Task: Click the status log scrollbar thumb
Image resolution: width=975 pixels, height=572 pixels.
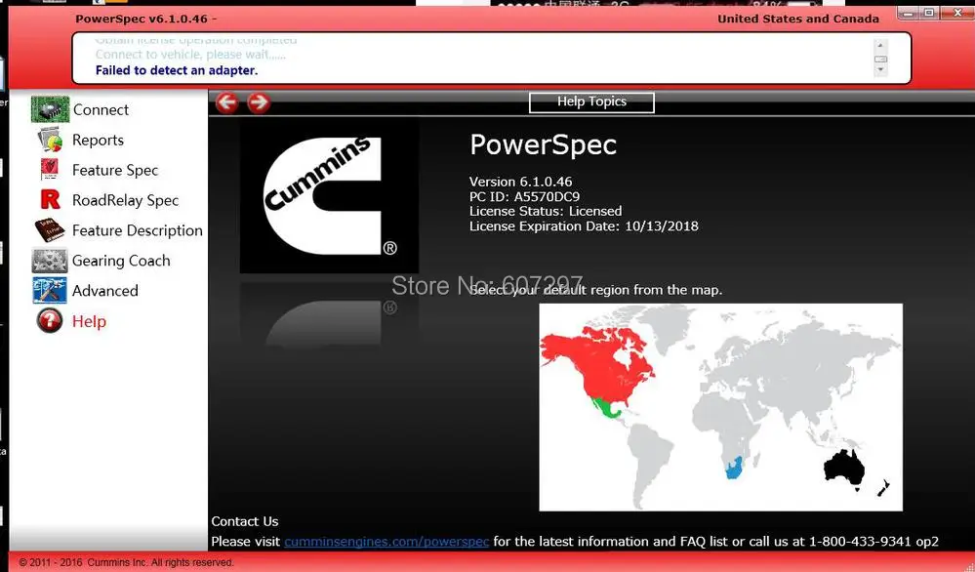Action: [880, 60]
